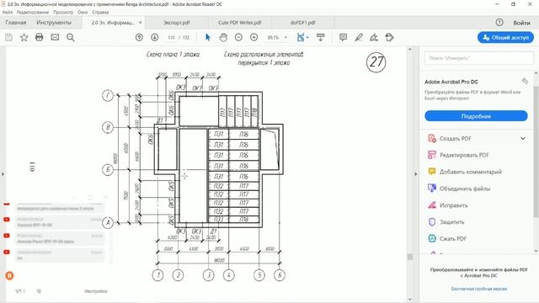Switch to the Главная tab

coord(16,23)
